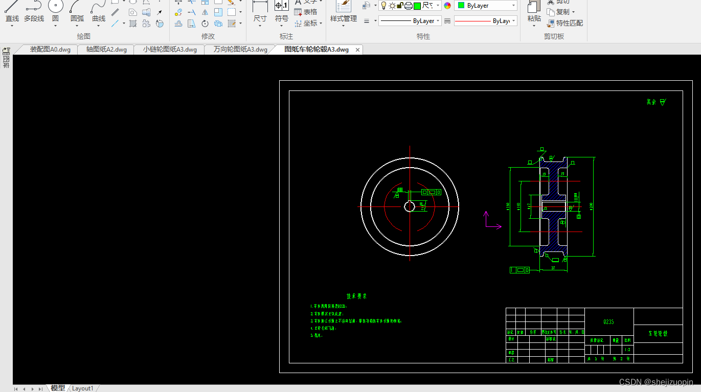Image resolution: width=701 pixels, height=392 pixels.
Task: Select the 模型 model tab
Action: [x=58, y=388]
